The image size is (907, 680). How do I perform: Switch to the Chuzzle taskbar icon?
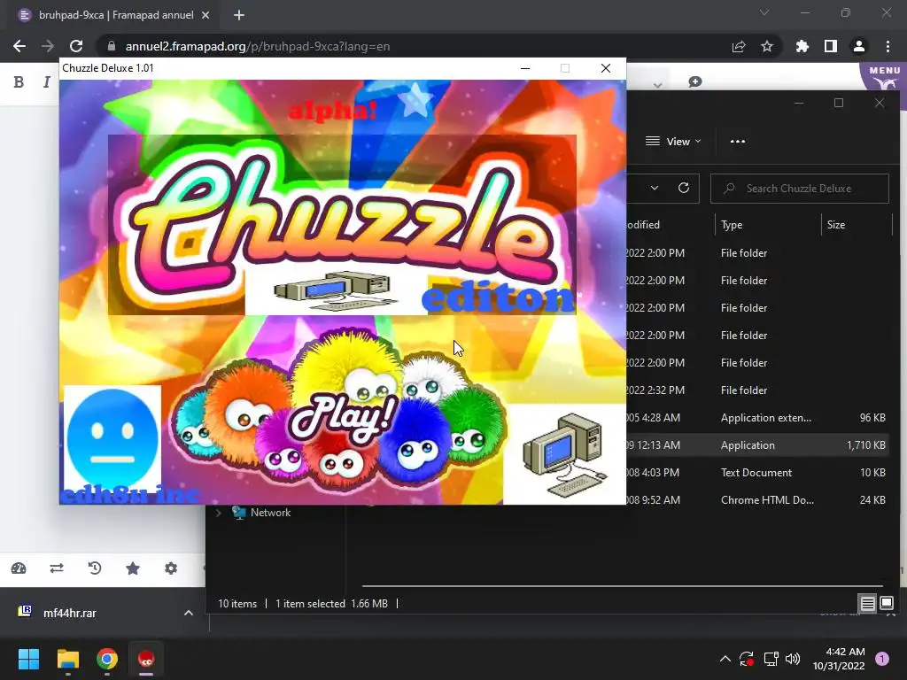146,659
